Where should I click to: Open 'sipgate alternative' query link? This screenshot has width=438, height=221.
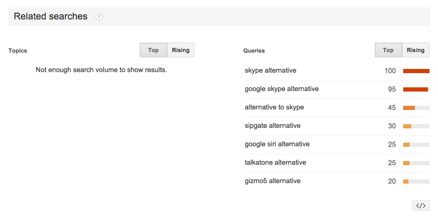pyautogui.click(x=272, y=126)
